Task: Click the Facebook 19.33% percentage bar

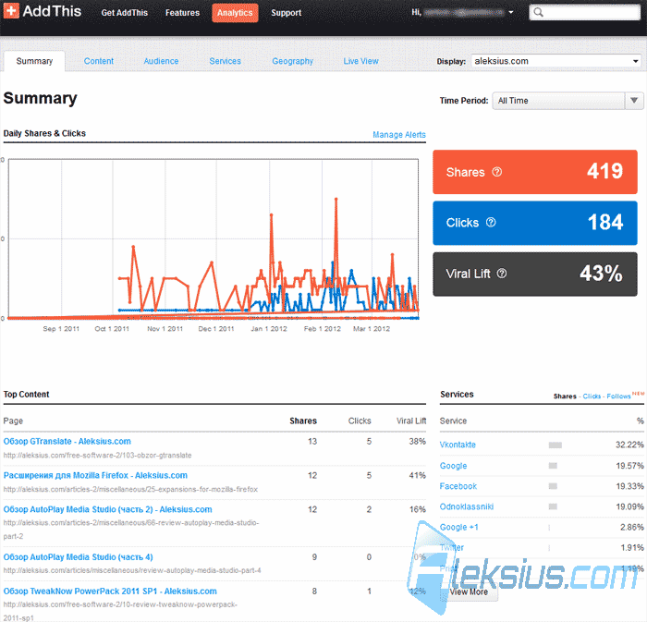Action: (553, 486)
